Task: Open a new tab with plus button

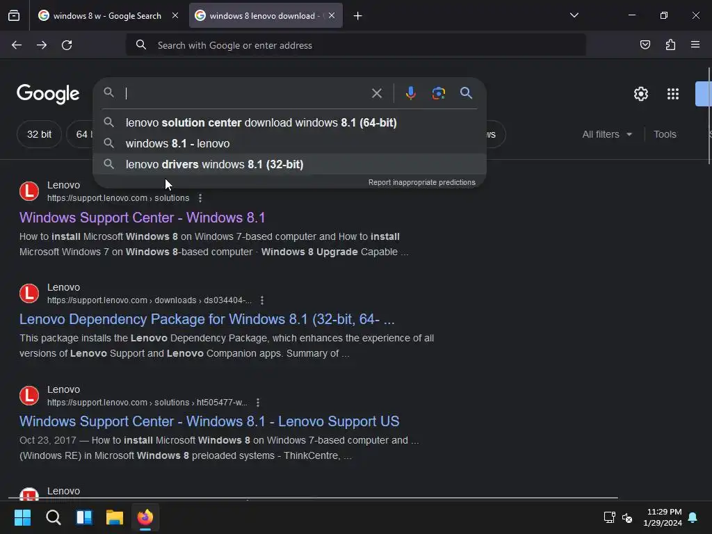Action: pyautogui.click(x=358, y=16)
